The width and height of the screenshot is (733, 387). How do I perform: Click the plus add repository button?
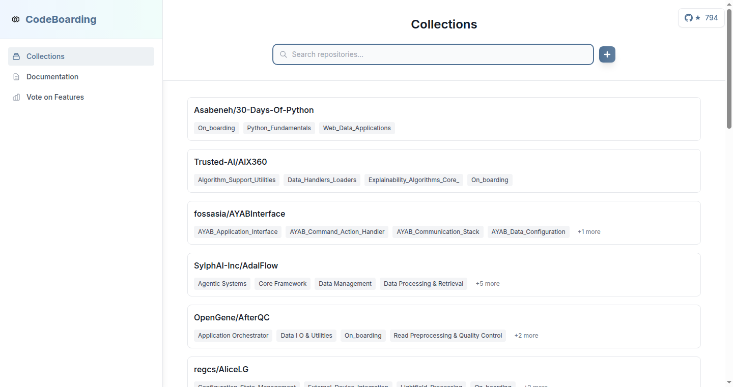[x=607, y=54]
